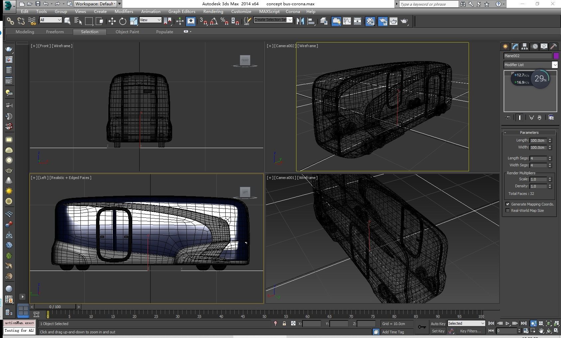
Task: Open Key Filters dialog
Action: pos(470,331)
